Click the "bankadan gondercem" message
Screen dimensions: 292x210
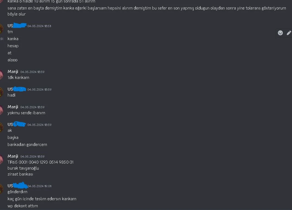[27, 145]
